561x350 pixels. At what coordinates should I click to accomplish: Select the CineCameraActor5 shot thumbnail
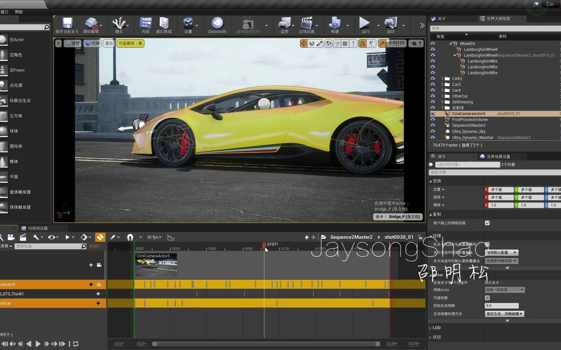pyautogui.click(x=156, y=265)
